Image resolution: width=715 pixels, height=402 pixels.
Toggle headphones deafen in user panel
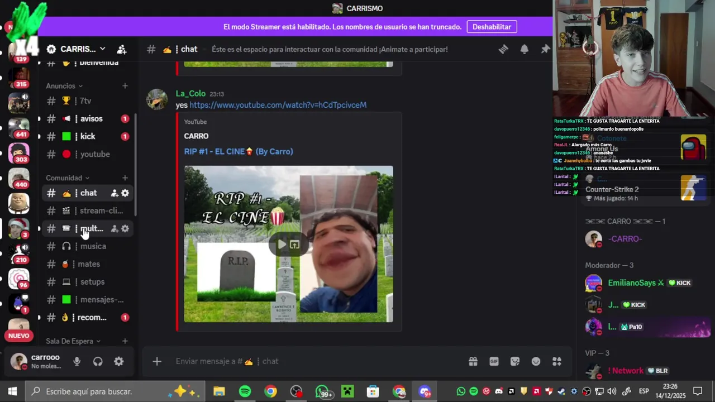click(98, 361)
